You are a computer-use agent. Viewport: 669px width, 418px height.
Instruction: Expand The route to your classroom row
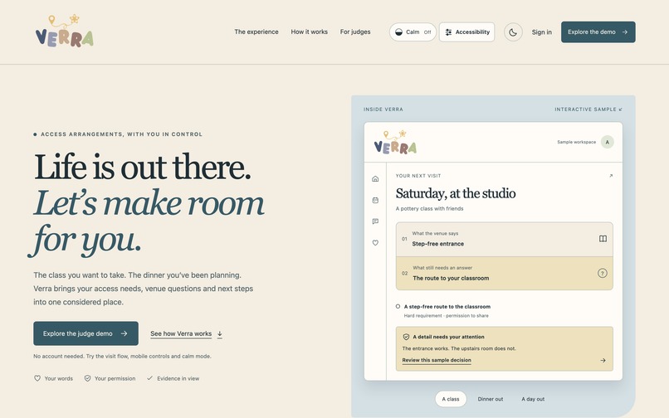click(x=505, y=274)
